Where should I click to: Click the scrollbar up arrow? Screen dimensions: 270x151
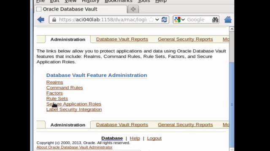tap(232, 29)
